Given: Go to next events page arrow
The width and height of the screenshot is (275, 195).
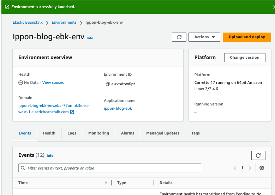Looking at the screenshot, I should pos(250,168).
